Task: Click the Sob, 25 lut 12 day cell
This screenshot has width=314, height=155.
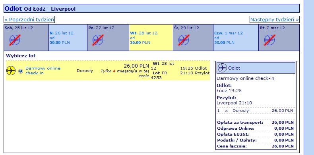Action: (26, 38)
